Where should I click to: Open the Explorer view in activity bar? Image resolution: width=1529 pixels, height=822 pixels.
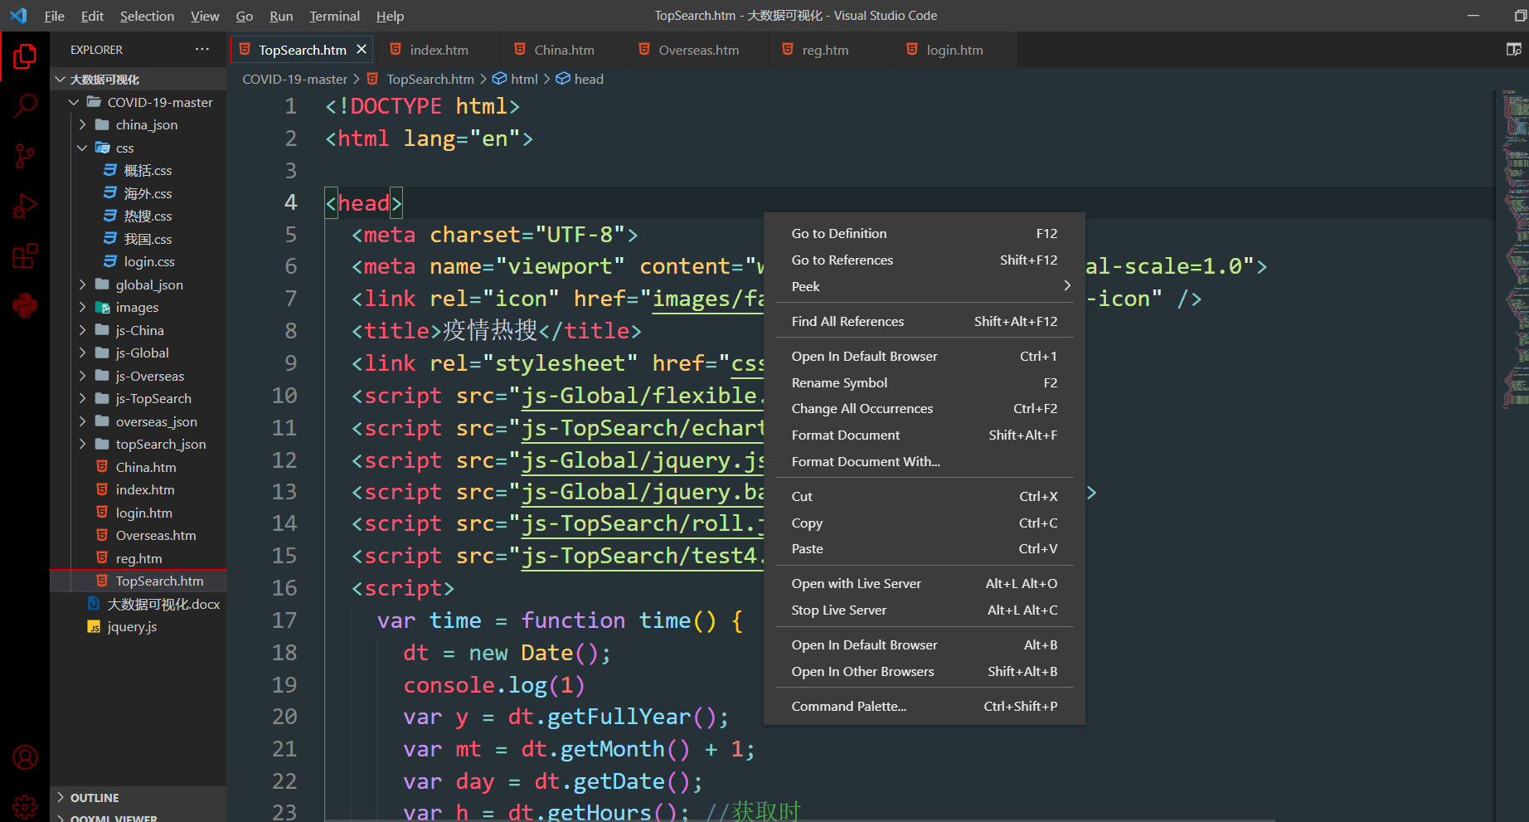(25, 56)
